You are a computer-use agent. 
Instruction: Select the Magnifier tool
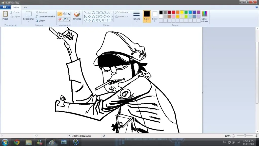point(69,19)
